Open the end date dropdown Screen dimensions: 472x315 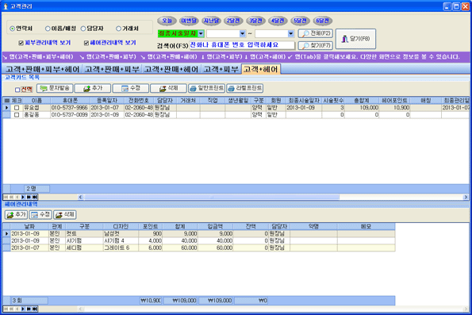pyautogui.click(x=291, y=33)
